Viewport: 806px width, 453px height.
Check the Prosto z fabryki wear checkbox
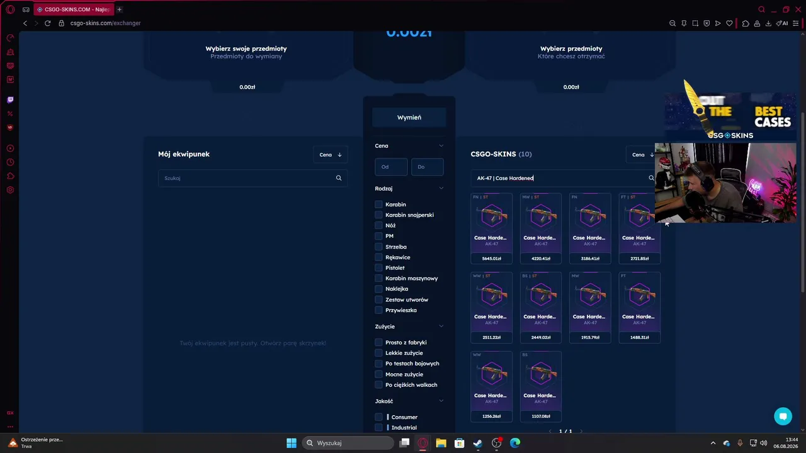(x=378, y=342)
